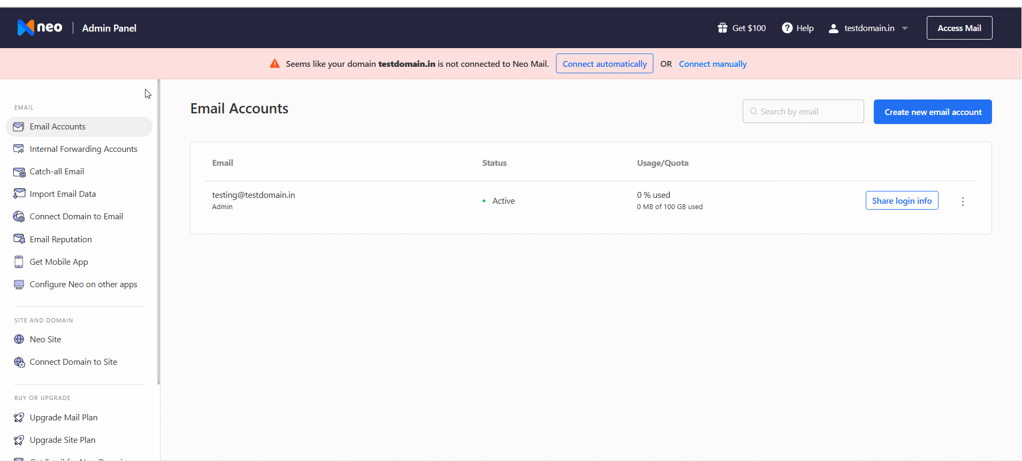Click the Neo Site globe icon
This screenshot has width=1022, height=461.
[x=19, y=339]
